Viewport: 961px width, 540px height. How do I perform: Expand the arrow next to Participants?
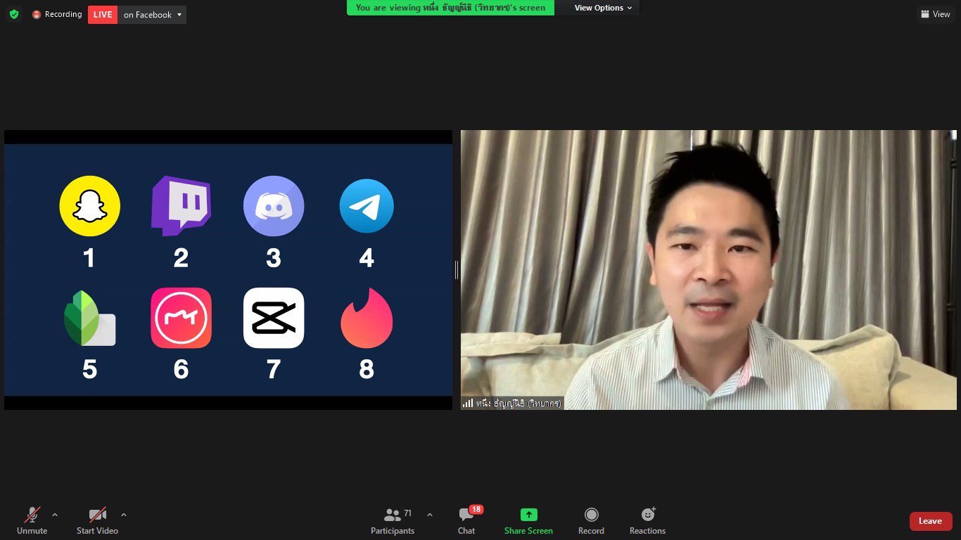(430, 515)
